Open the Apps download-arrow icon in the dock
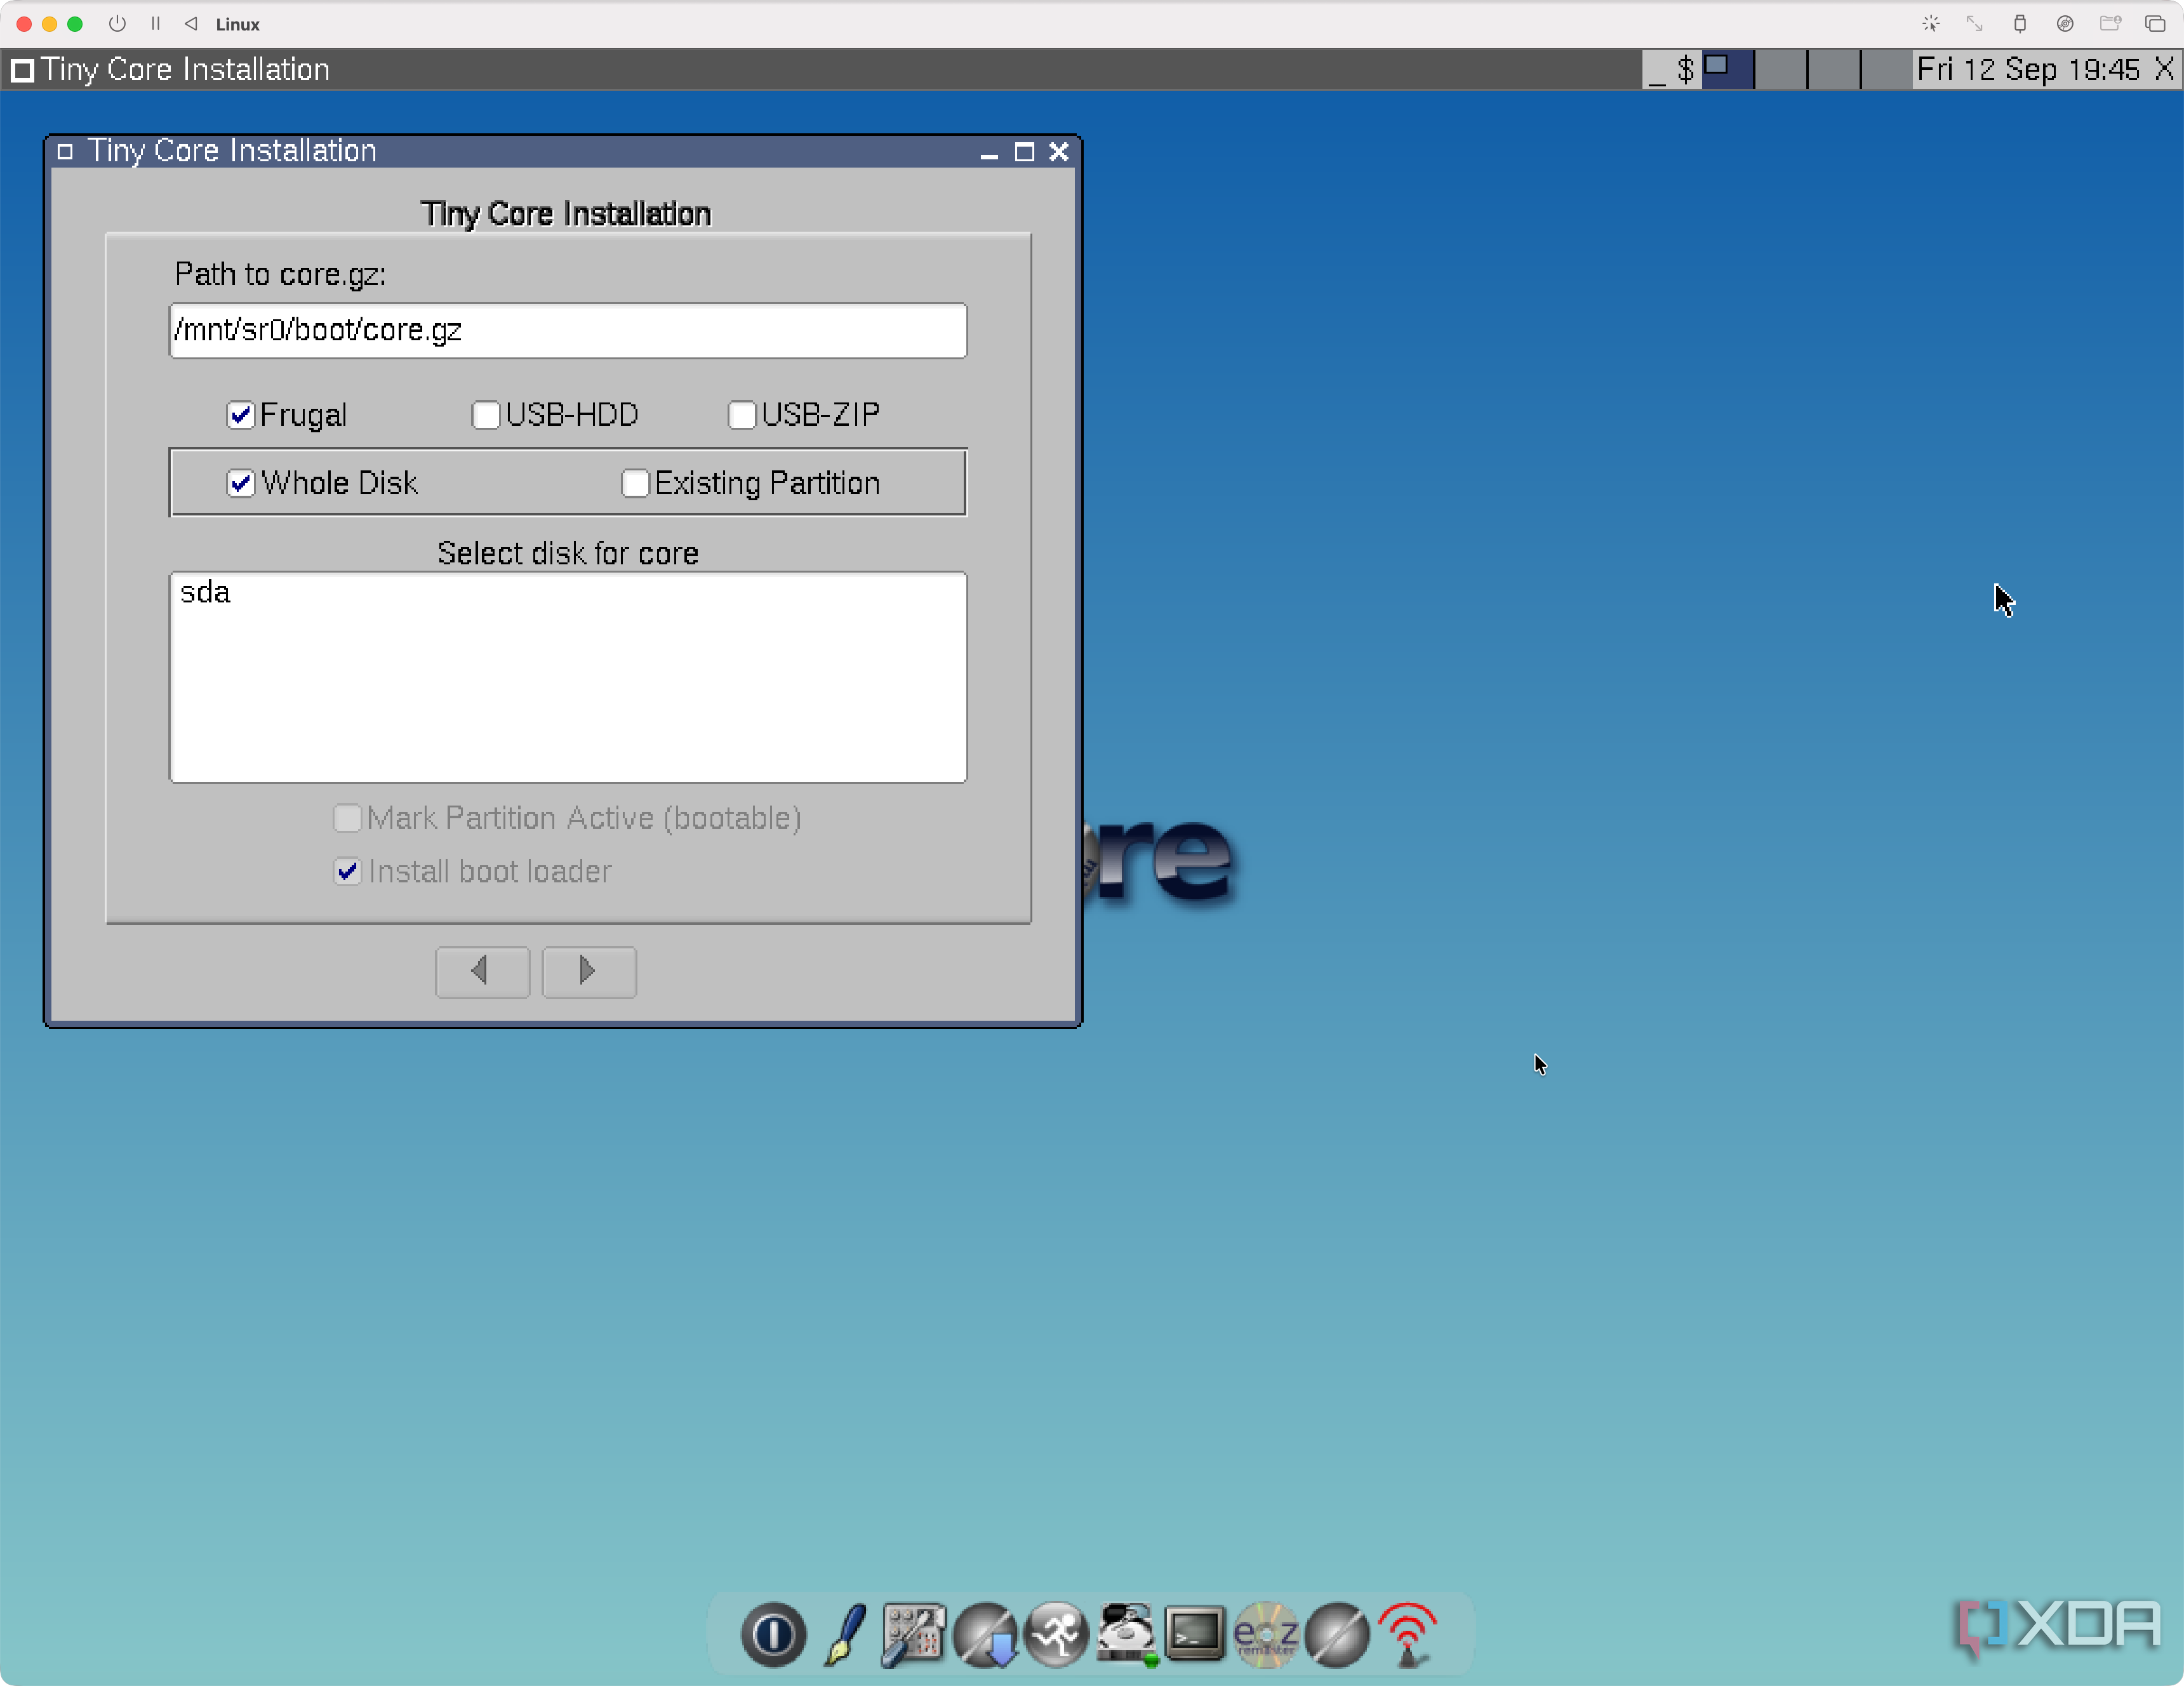The width and height of the screenshot is (2184, 1686). pyautogui.click(x=985, y=1634)
